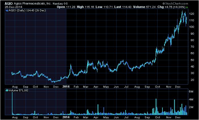Click the volume legend bars icon
The image size is (199, 120).
point(7,90)
